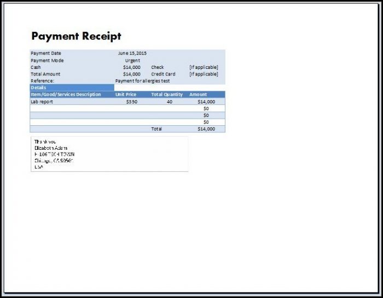The image size is (383, 298).
Task: Click the Lab report item cell
Action: tap(42, 102)
